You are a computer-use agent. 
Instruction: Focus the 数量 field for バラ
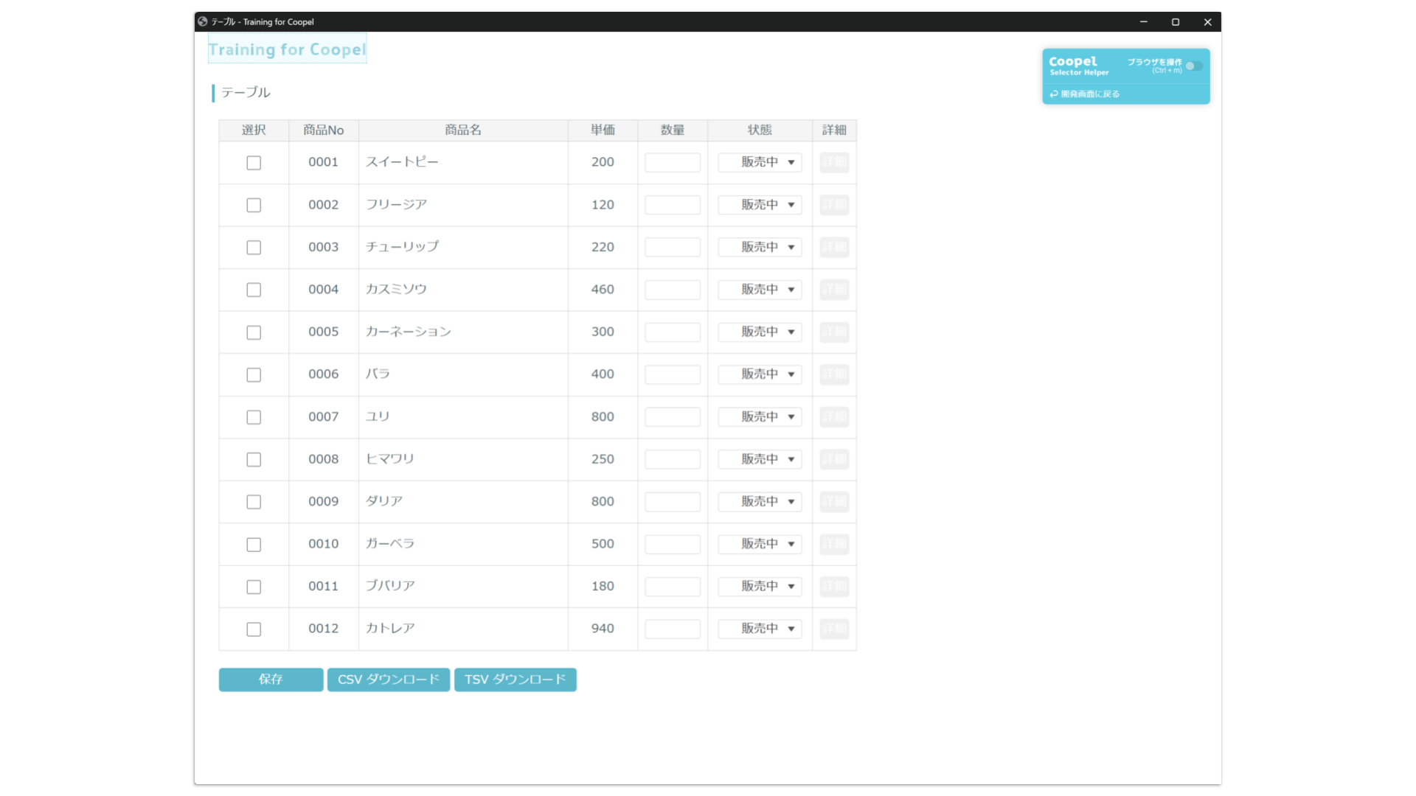pos(673,374)
